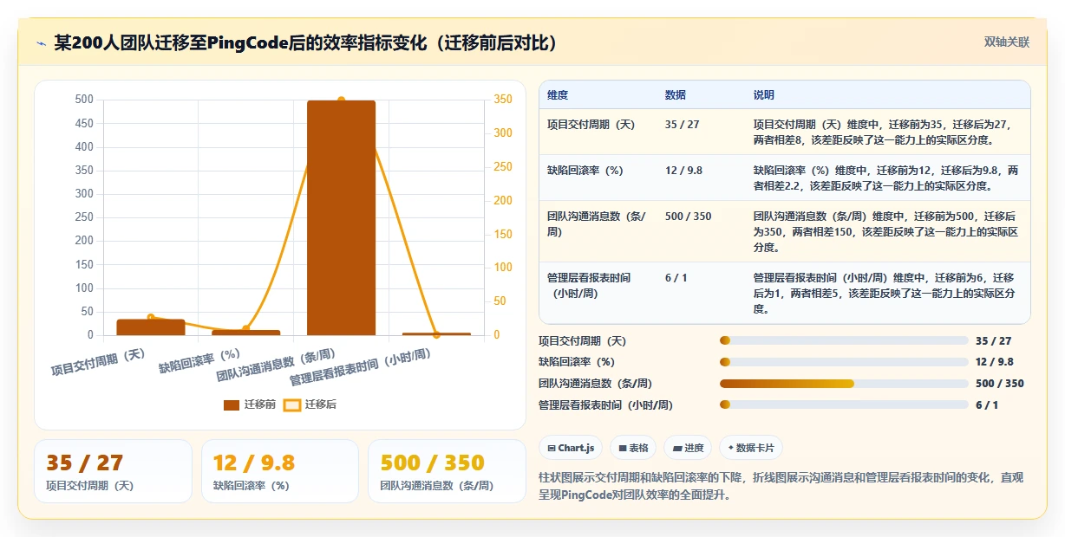This screenshot has width=1065, height=537.
Task: Toggle the 迁移前 legend series
Action: pos(250,404)
